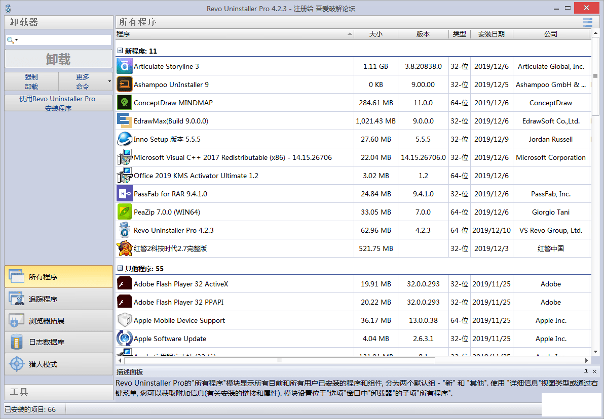Click the Revo Uninstaller Pro 4.2.3 row icon
The image size is (604, 419).
[x=125, y=230]
